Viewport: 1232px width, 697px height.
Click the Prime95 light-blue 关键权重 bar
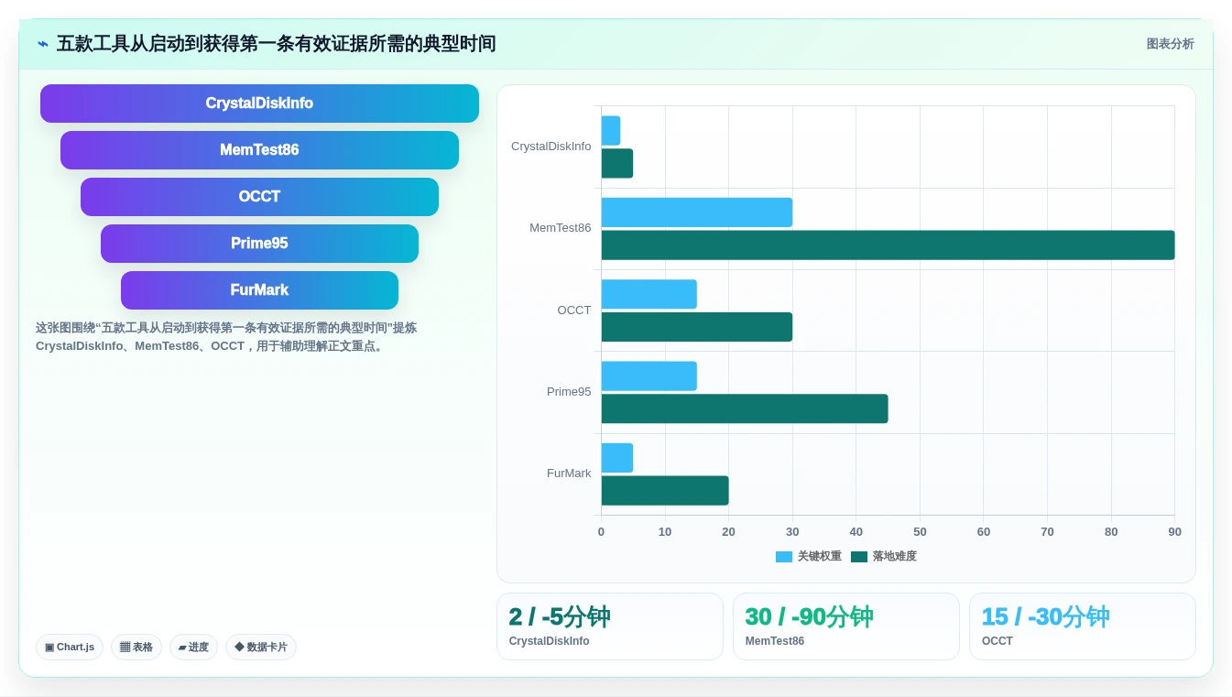tap(649, 376)
